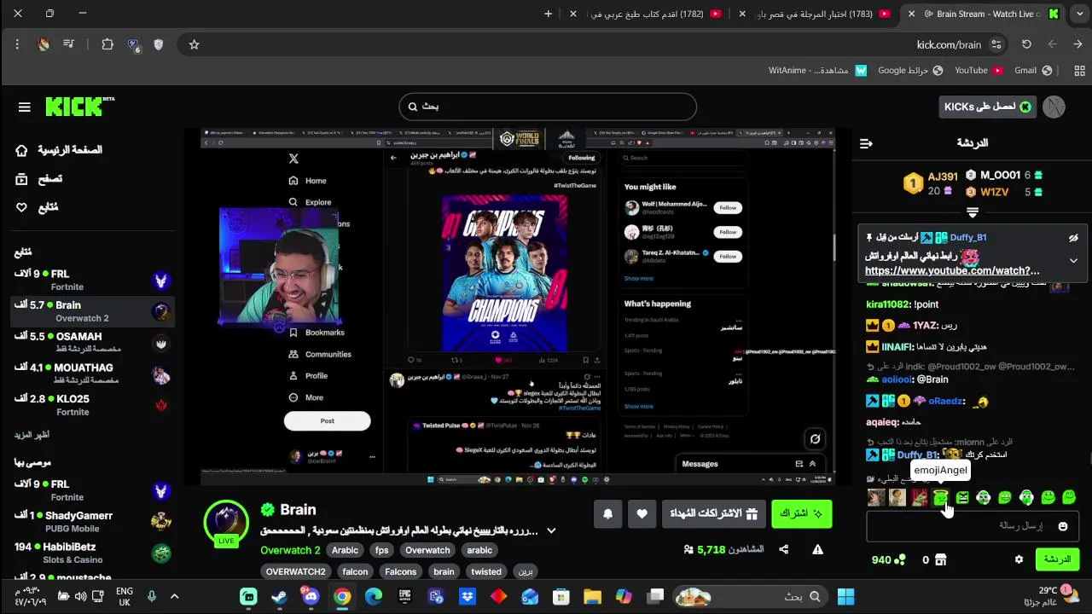Click the fps tag
This screenshot has width=1092, height=614.
(381, 551)
